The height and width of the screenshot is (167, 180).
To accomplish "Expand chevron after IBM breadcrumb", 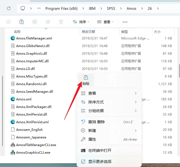I will tap(101, 8).
